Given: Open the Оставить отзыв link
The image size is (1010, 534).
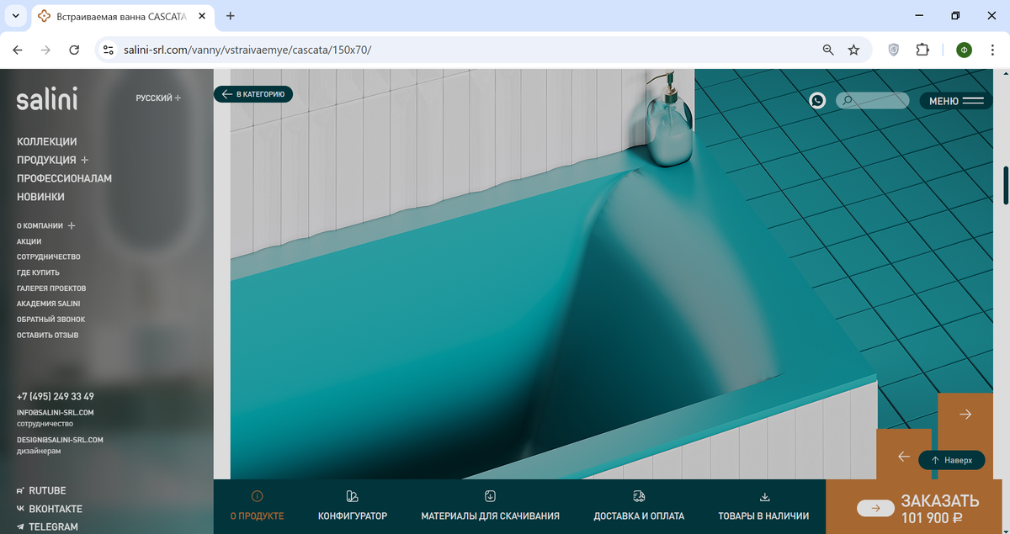Looking at the screenshot, I should [x=47, y=336].
